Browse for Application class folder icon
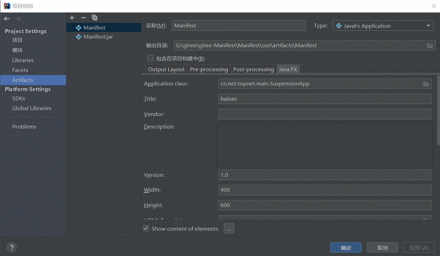 click(x=426, y=83)
